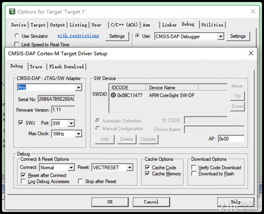Viewport: 264px width, 214px height.
Task: Open the C/C++ (AC6) tab
Action: 124,25
